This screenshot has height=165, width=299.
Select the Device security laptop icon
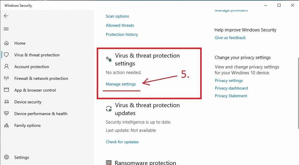pos(6,102)
